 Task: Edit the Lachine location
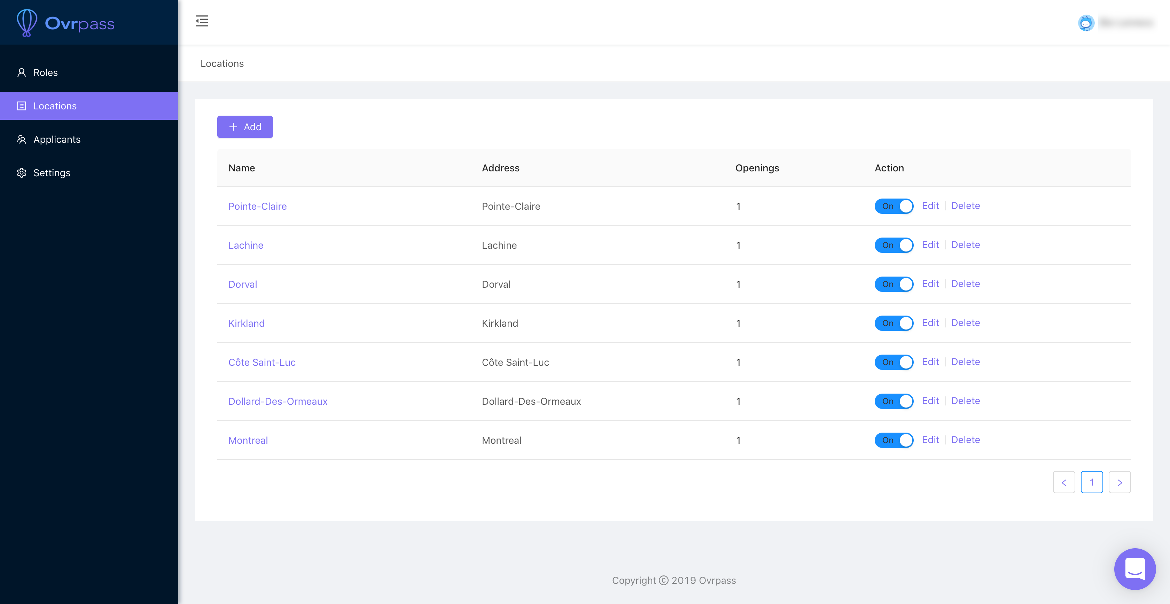pyautogui.click(x=930, y=245)
